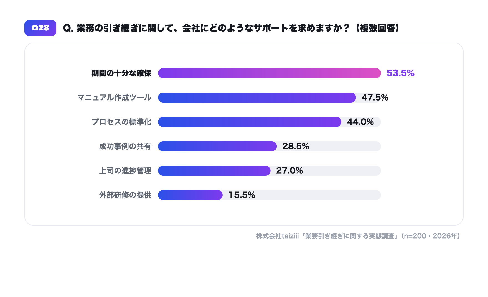This screenshot has height=297, width=488.
Task: Click the マニュアル作成ツール category label
Action: 114,98
